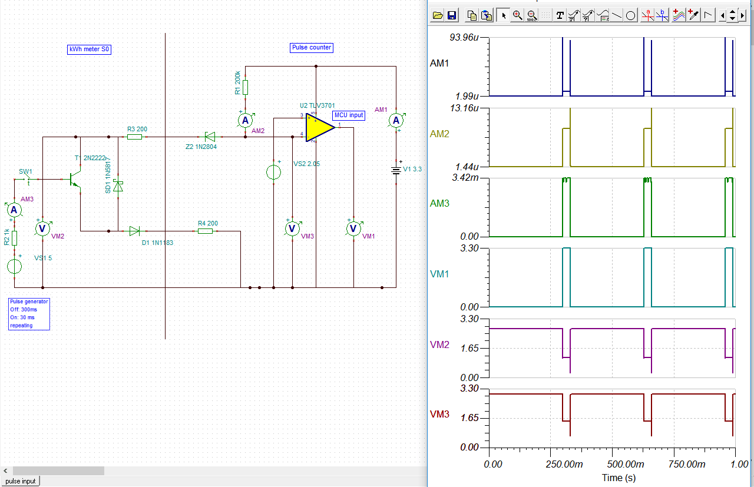754x487 pixels.
Task: Click the left arrow in the diagram toolbar
Action: pos(724,16)
